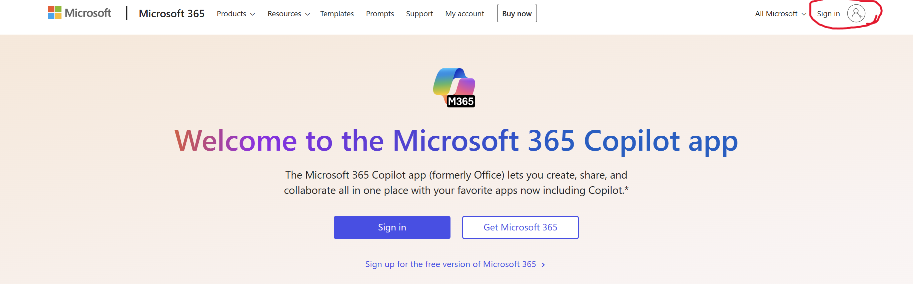The image size is (913, 284).
Task: Open My account in navigation
Action: [464, 14]
